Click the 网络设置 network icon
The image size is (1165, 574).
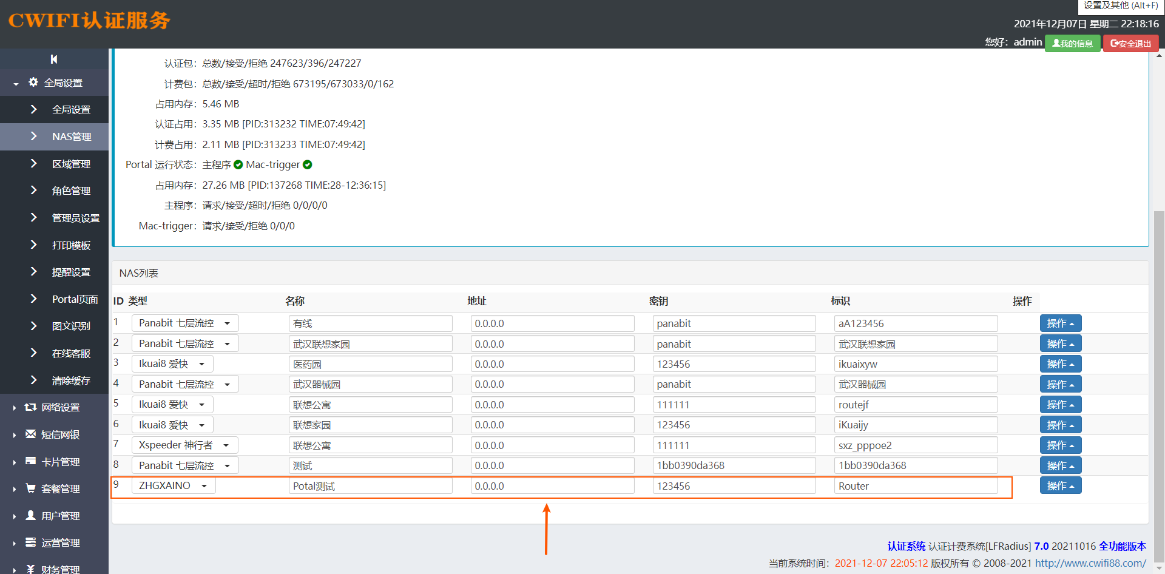pyautogui.click(x=30, y=407)
